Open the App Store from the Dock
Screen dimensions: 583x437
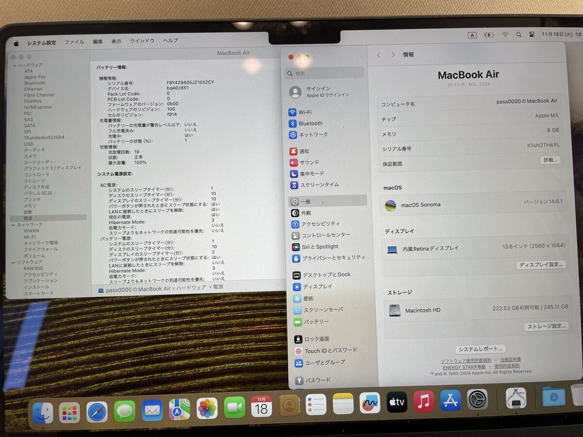[x=450, y=401]
